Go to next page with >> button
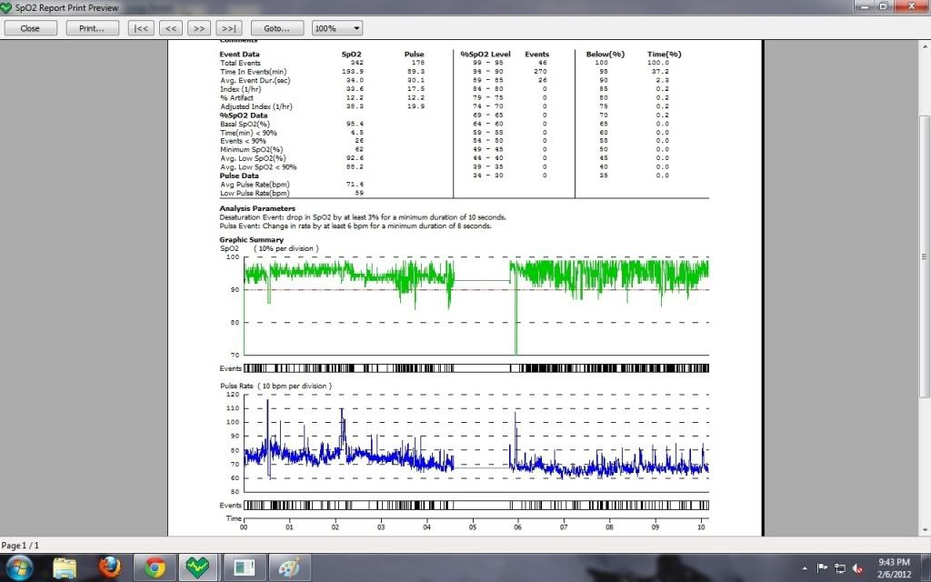931x582 pixels. pos(199,28)
